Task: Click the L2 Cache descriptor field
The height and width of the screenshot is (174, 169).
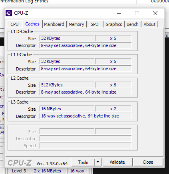Action: tap(85, 92)
